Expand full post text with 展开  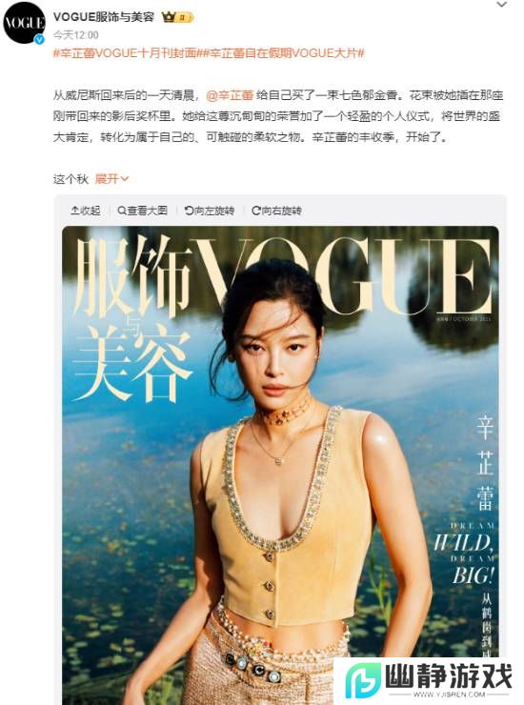tap(111, 179)
